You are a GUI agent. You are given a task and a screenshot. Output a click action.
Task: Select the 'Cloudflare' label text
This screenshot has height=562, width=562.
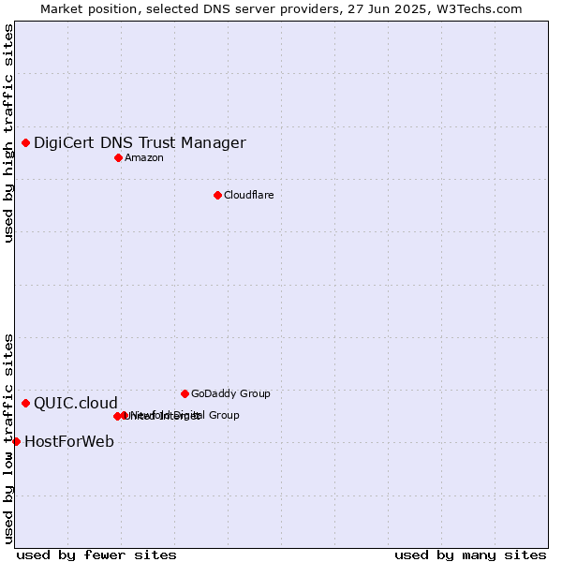click(x=249, y=196)
